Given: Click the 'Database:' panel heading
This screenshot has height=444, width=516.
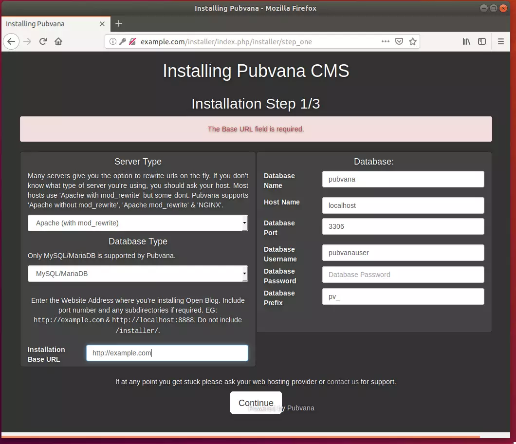Looking at the screenshot, I should [x=374, y=162].
